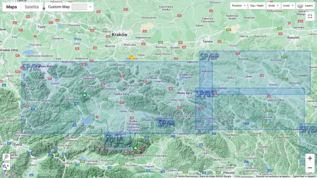317x178 pixels.
Task: Open Skróty klawiszowe keyboard shortcuts
Action: point(188,176)
